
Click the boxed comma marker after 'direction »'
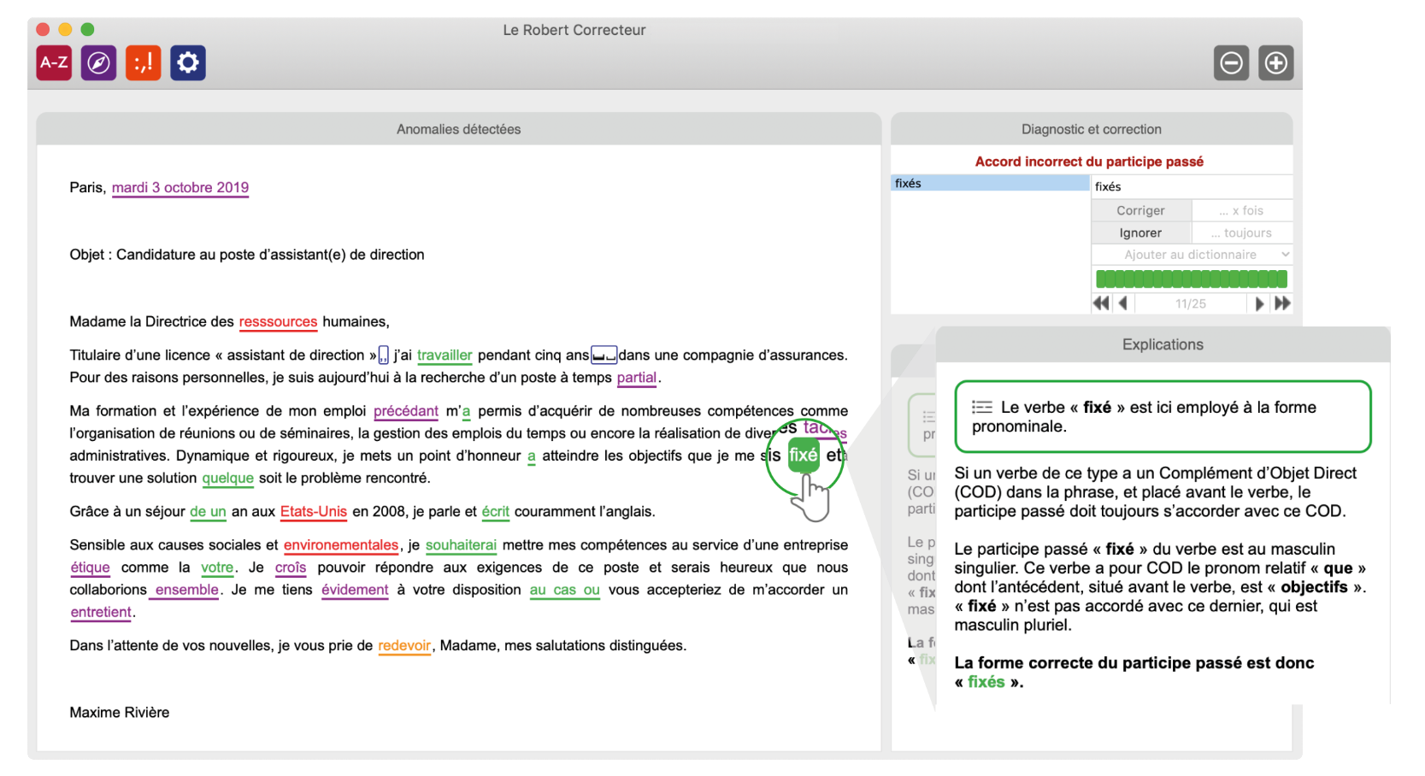point(383,356)
